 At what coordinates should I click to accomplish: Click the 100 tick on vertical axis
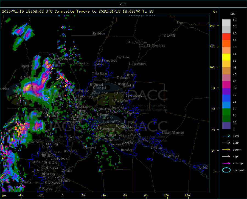pyautogui.click(x=212, y=67)
